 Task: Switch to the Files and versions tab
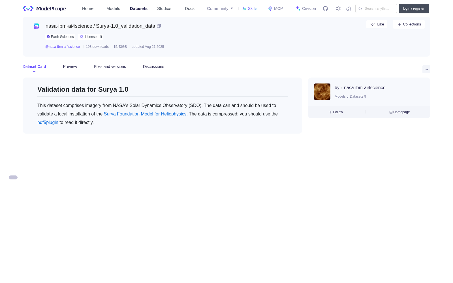[110, 67]
